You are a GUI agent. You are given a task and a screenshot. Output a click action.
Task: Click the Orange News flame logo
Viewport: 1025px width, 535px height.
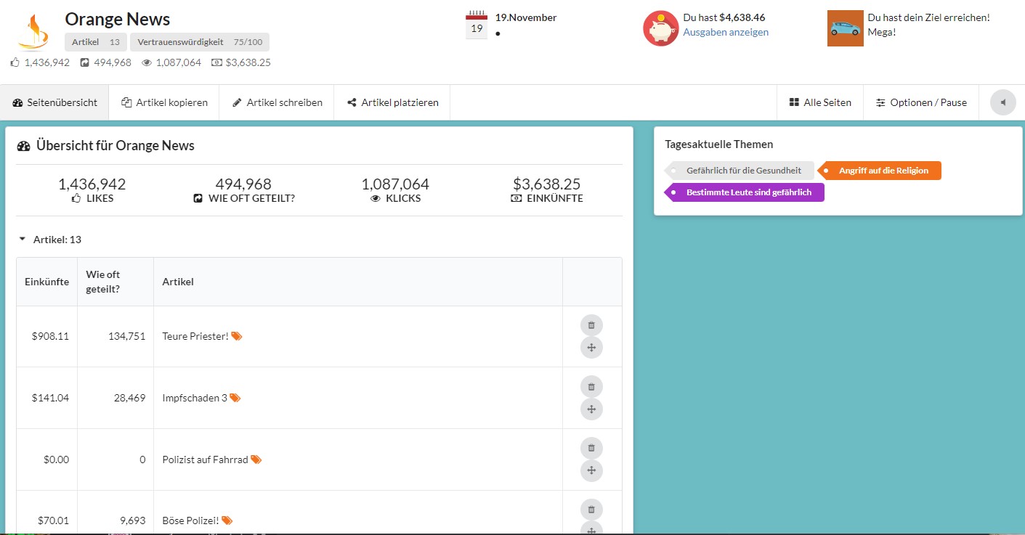point(34,32)
